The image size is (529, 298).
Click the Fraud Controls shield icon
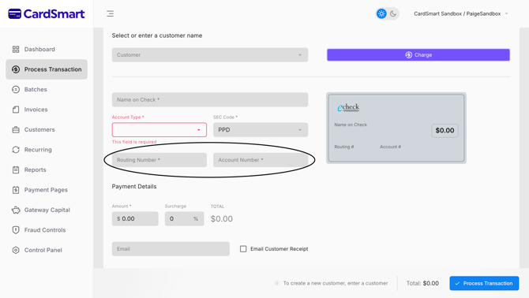tap(16, 230)
